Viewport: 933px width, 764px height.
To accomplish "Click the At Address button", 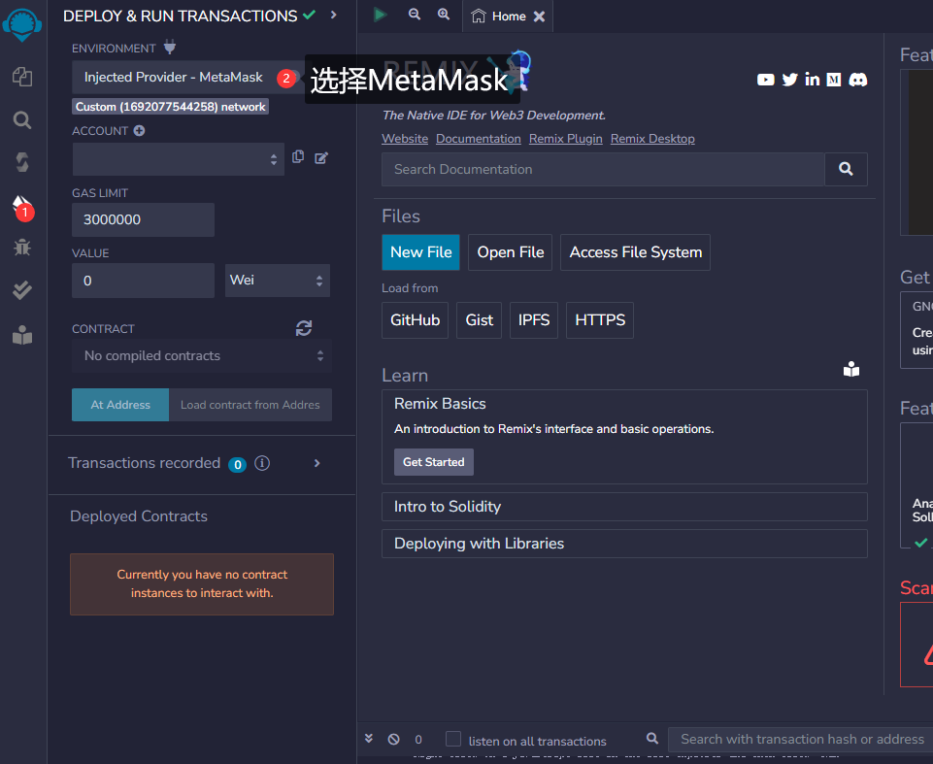I will point(120,405).
